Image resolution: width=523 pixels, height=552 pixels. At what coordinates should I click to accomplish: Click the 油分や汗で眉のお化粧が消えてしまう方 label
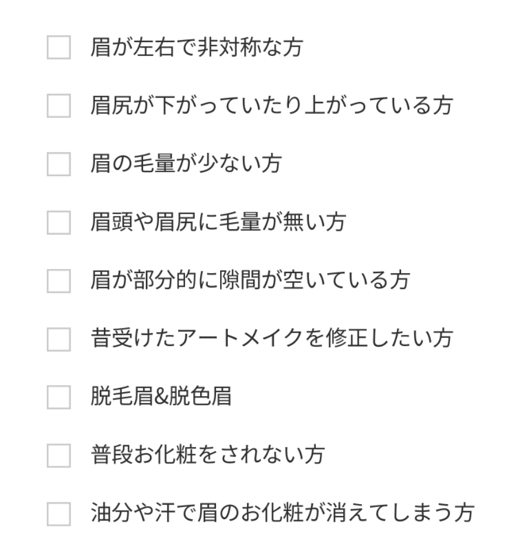pyautogui.click(x=282, y=513)
